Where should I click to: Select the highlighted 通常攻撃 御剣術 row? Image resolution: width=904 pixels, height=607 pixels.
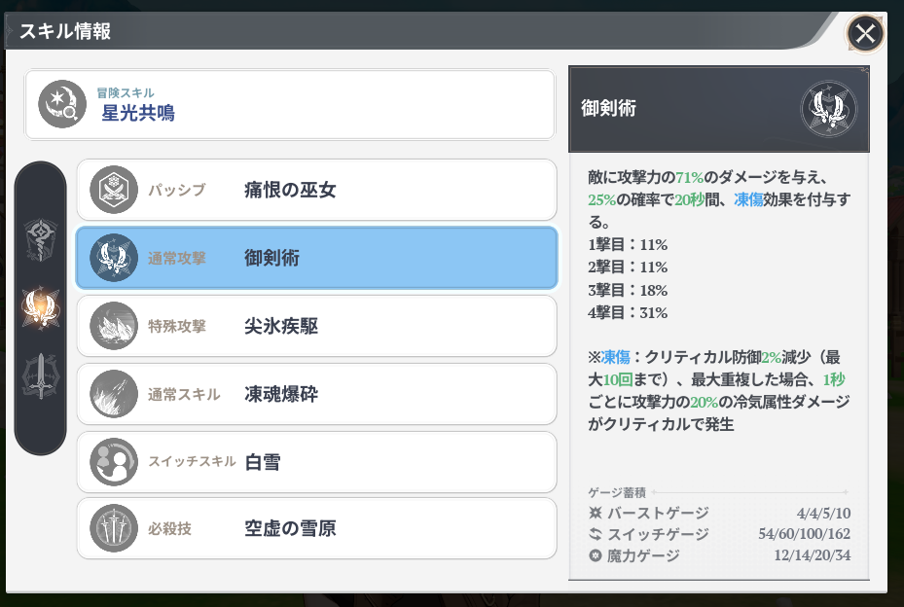tap(316, 258)
